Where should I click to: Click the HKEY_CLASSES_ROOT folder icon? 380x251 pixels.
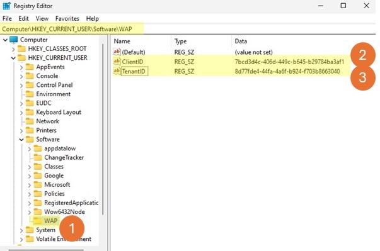click(21, 49)
